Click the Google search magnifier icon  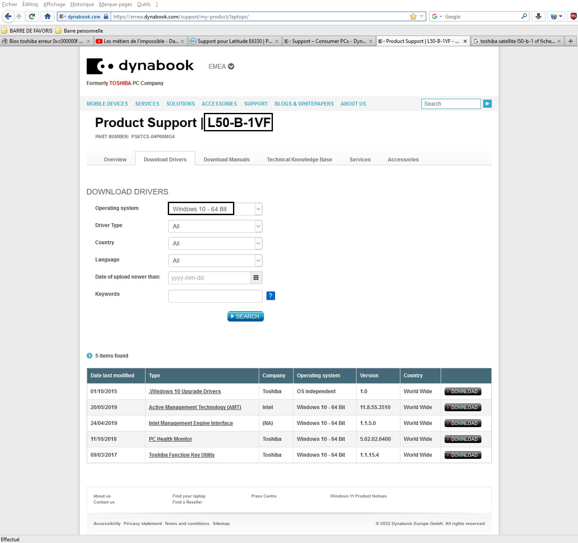pos(524,16)
